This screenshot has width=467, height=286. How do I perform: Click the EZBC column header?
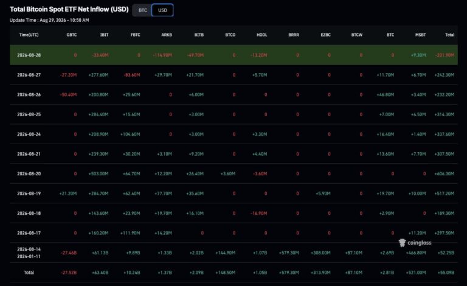coord(325,35)
